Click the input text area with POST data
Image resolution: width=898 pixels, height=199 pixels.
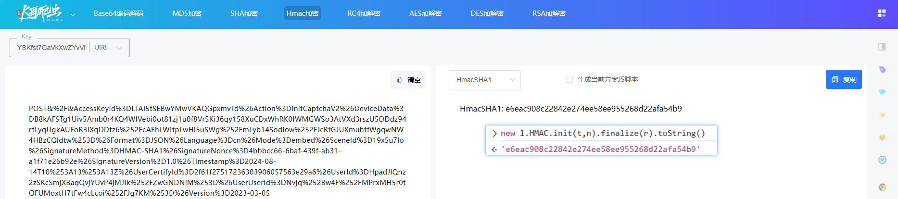click(x=217, y=150)
